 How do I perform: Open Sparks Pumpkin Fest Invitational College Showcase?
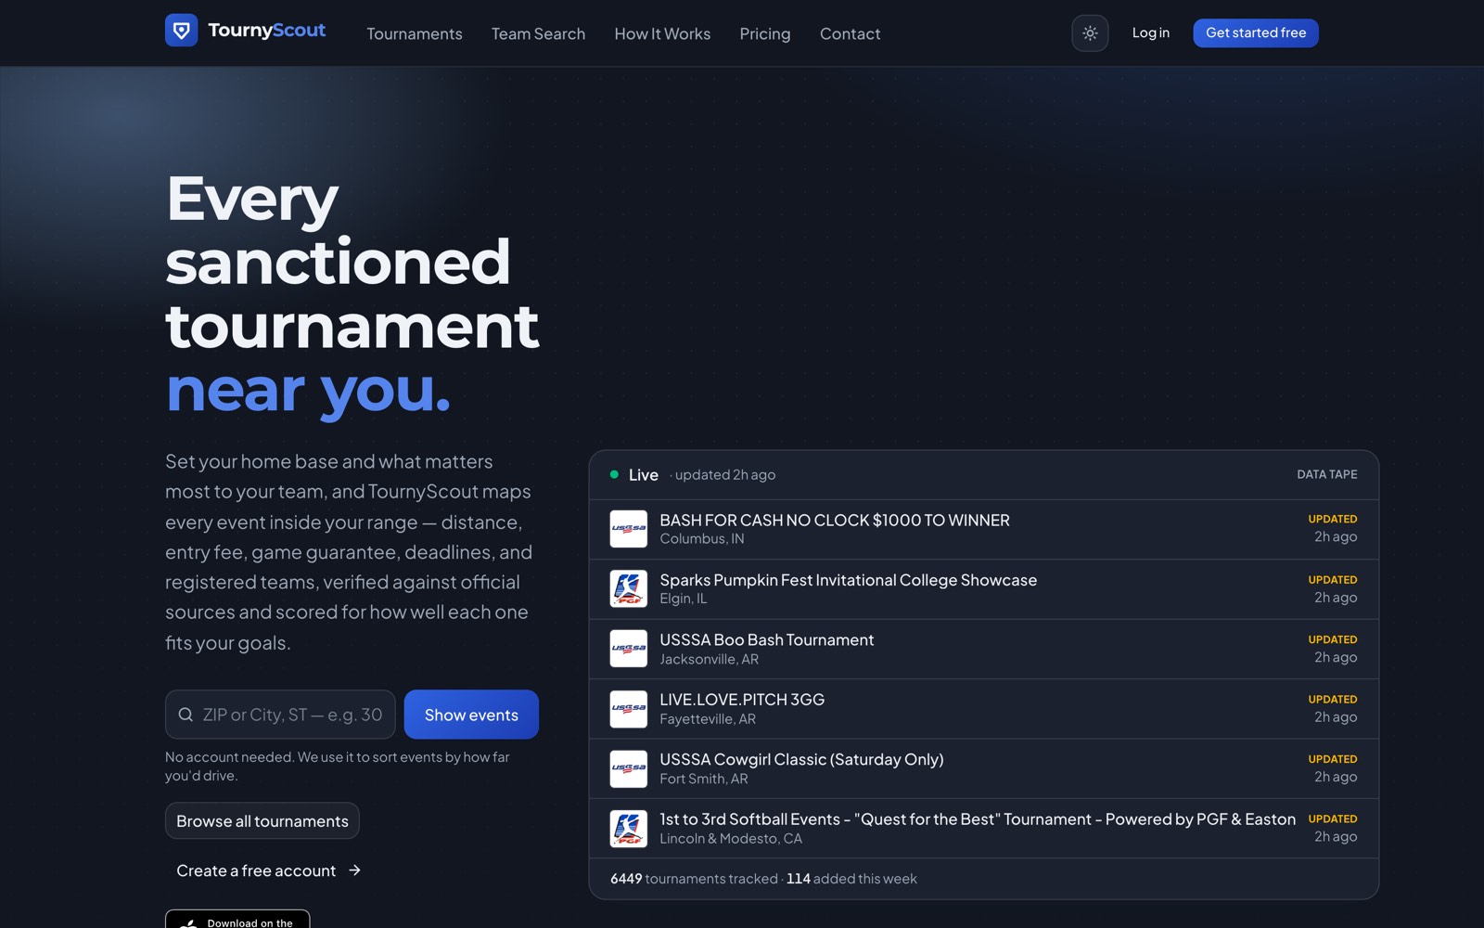[x=983, y=589]
